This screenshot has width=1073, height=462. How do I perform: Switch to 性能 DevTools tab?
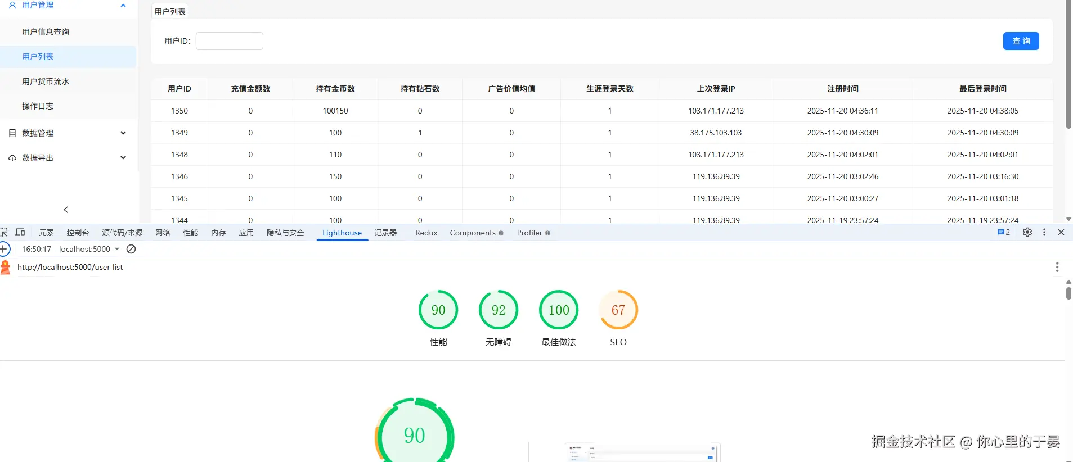tap(191, 233)
